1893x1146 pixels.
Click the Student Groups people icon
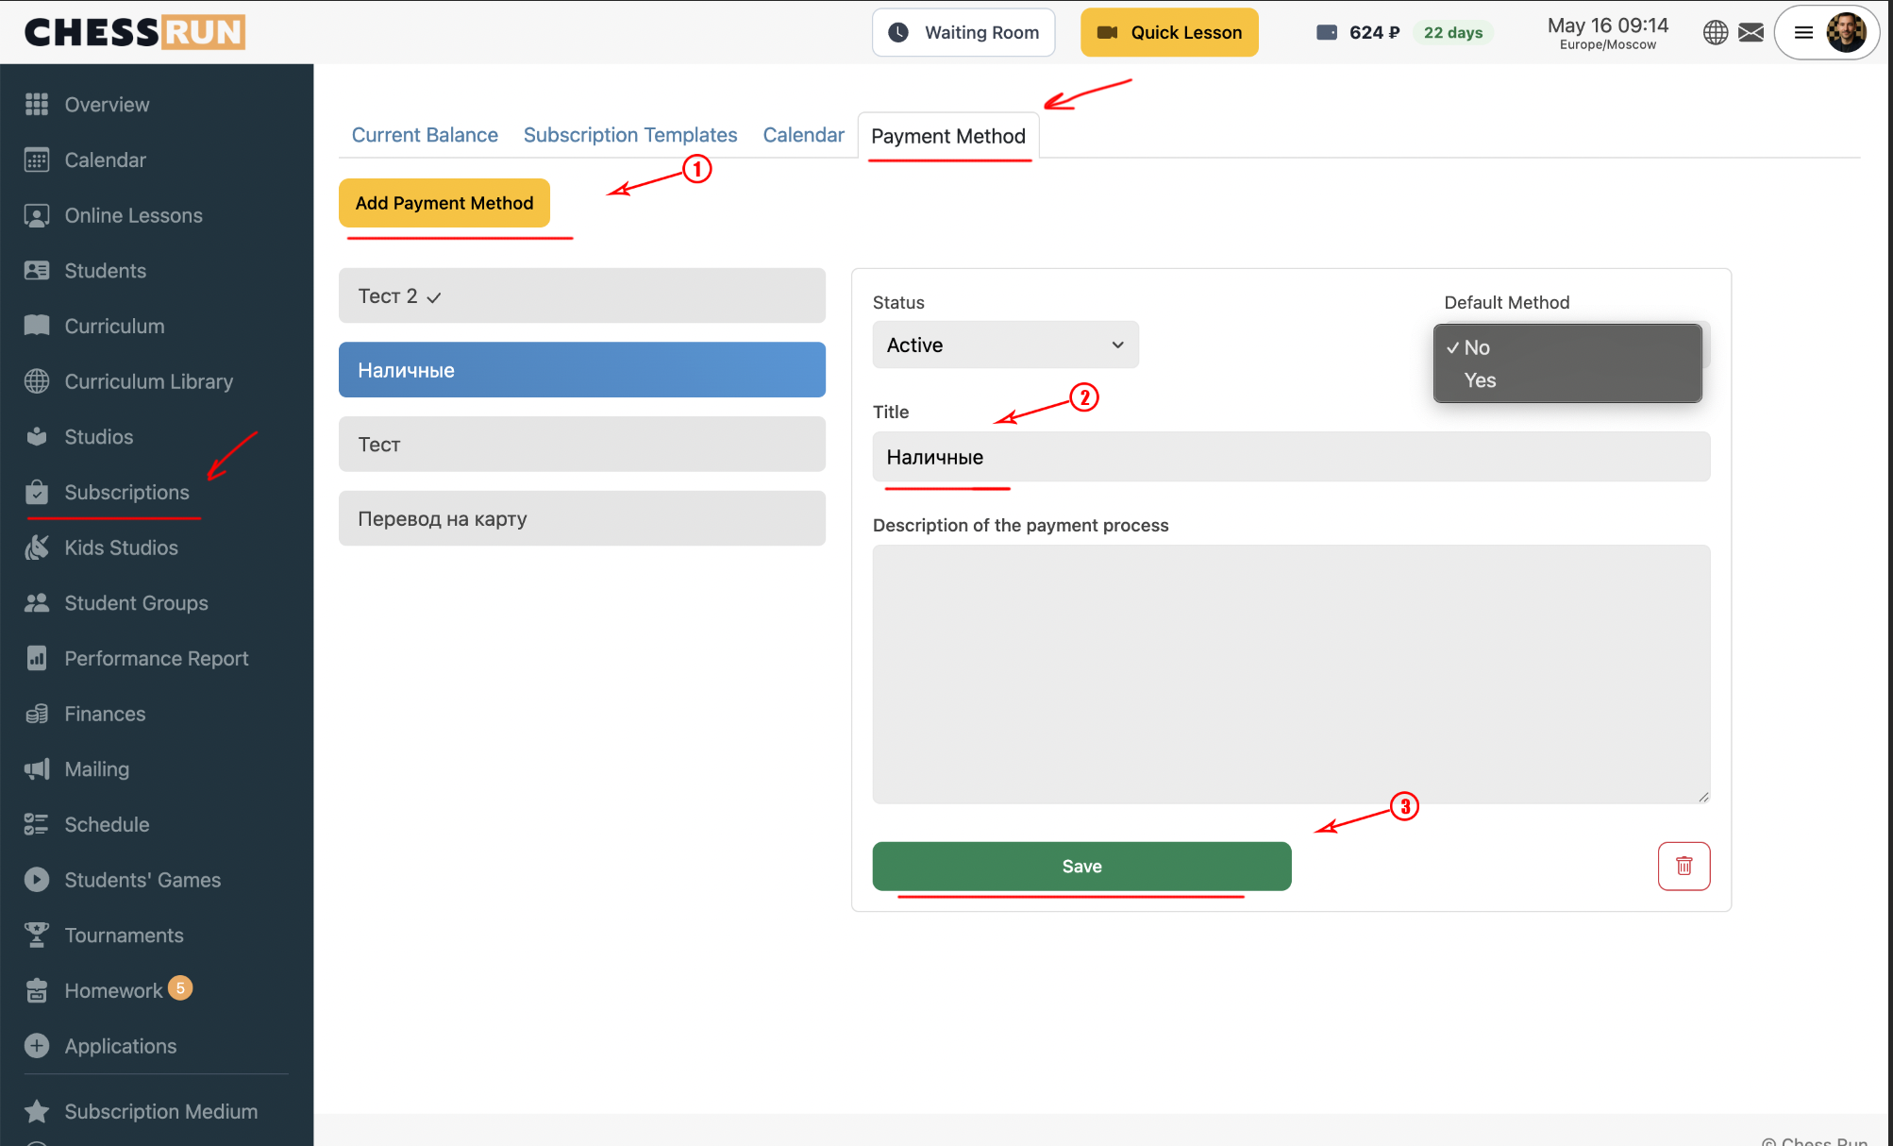[37, 602]
